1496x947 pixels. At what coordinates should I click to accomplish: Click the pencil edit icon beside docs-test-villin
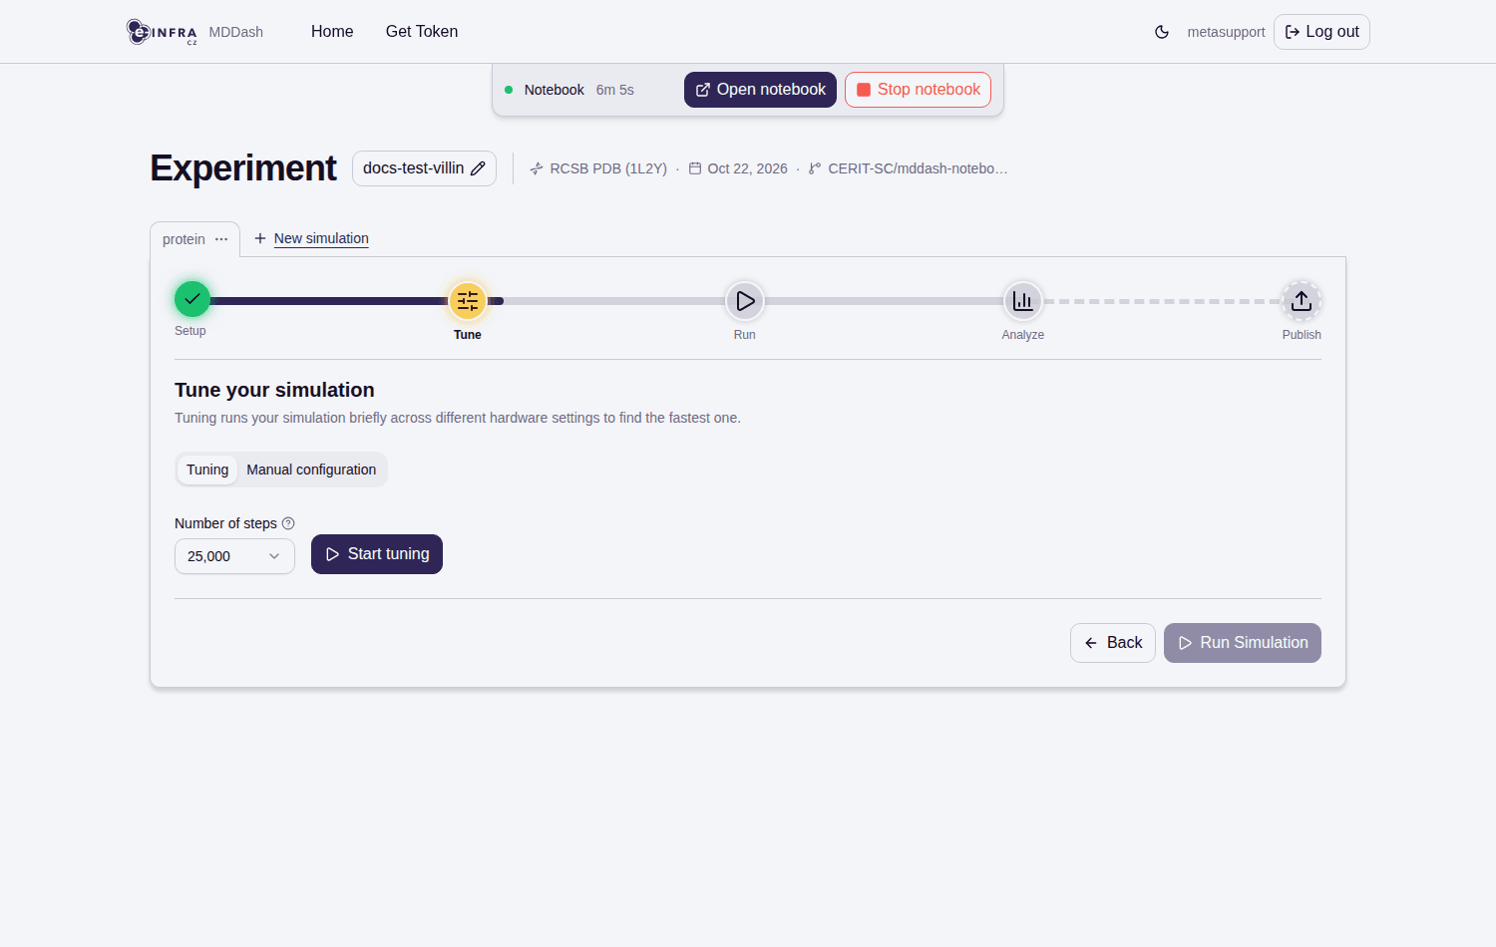pyautogui.click(x=478, y=168)
